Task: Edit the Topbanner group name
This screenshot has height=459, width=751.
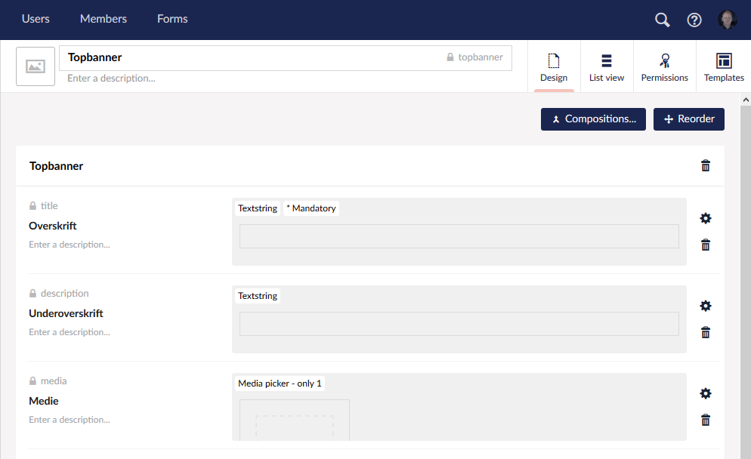Action: tap(56, 166)
